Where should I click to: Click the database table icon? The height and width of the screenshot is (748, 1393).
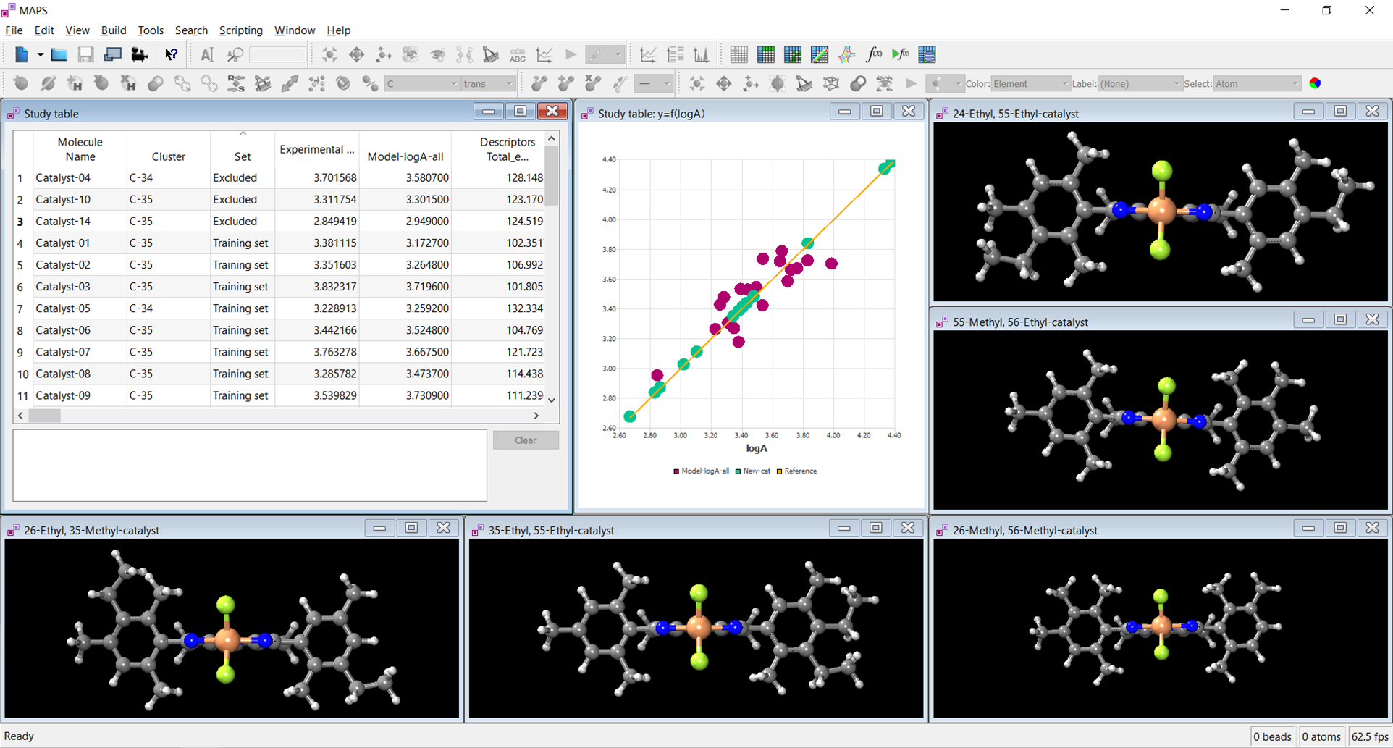point(927,54)
